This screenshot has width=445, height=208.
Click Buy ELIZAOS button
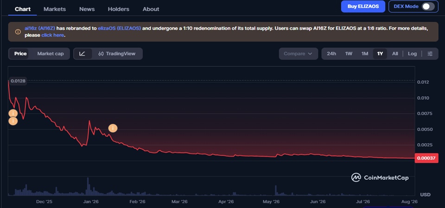pyautogui.click(x=363, y=6)
